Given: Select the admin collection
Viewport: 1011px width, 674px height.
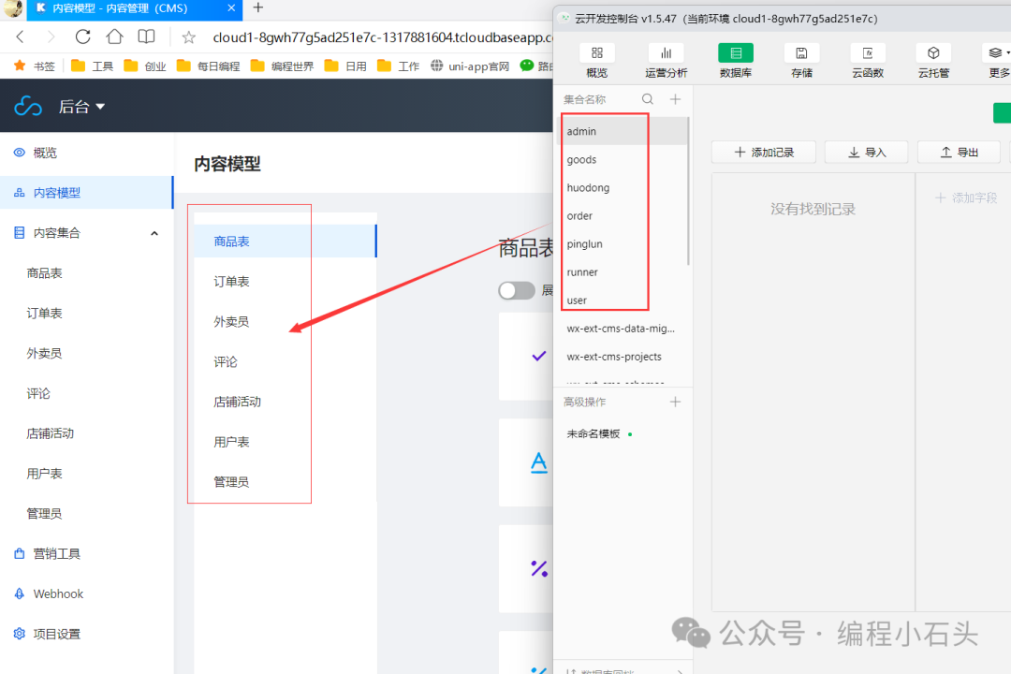Looking at the screenshot, I should (x=622, y=131).
